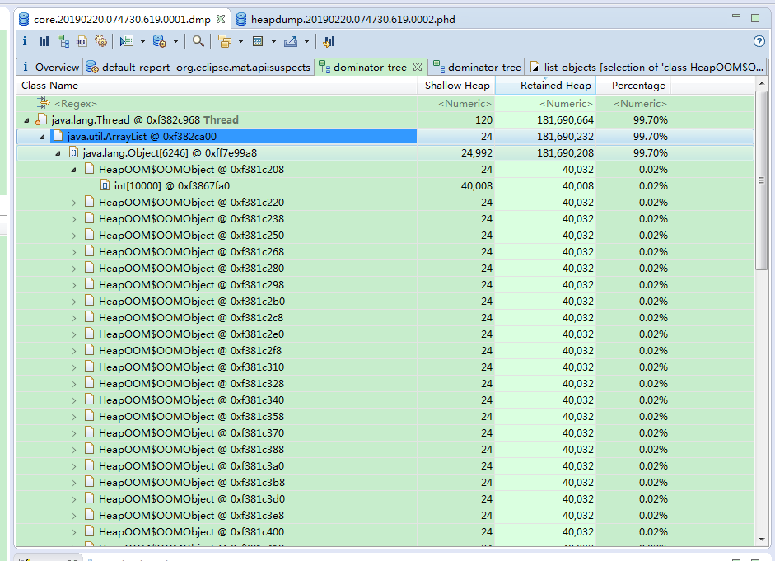The image size is (775, 561).
Task: Open the Thread Overview gear icon
Action: click(101, 41)
